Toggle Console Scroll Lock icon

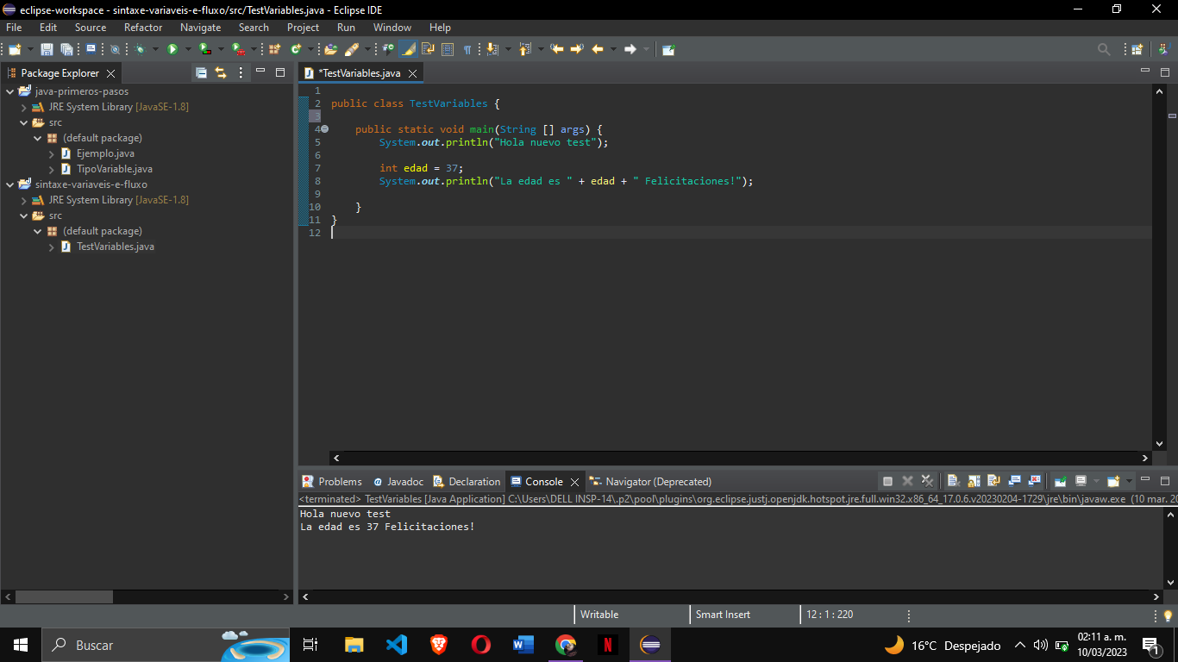974,481
